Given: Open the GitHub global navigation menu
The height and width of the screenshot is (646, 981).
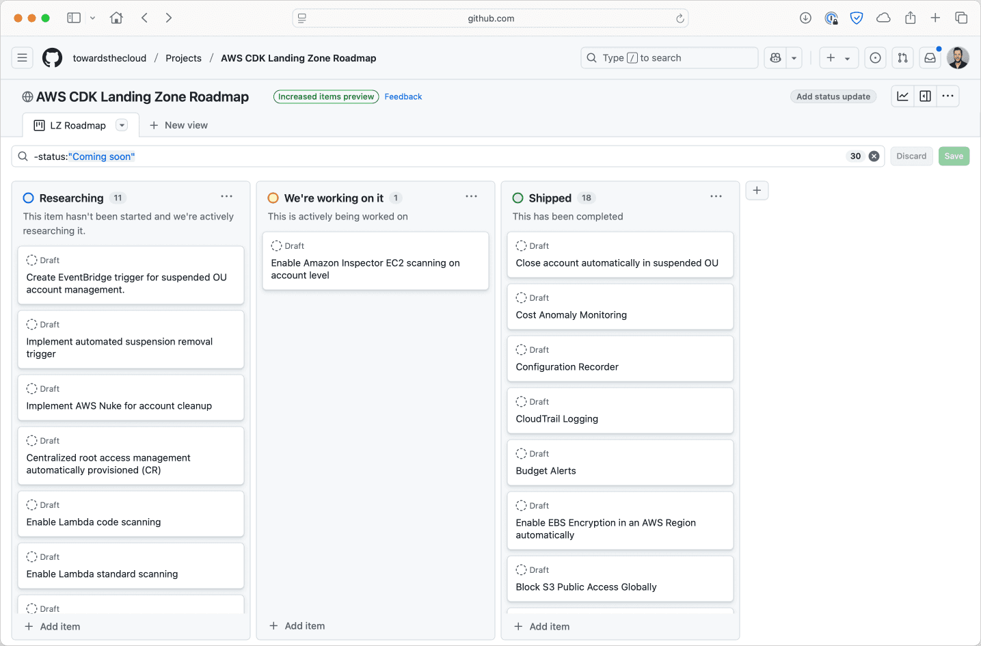Looking at the screenshot, I should [x=23, y=58].
